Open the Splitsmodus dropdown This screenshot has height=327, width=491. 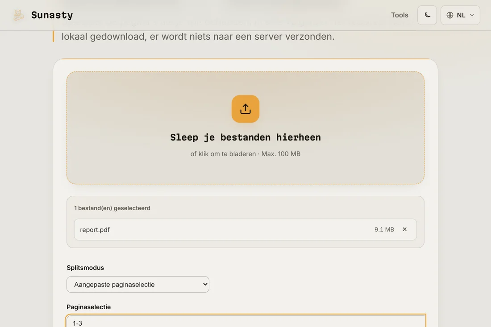(x=138, y=285)
